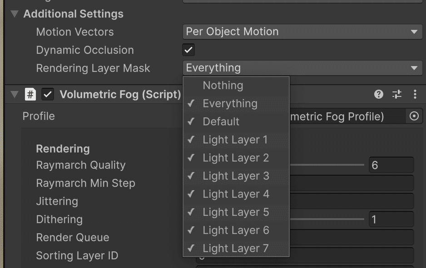Screen dimensions: 426x268
Task: Click the Raymarch Quality slider track
Action: point(327,165)
